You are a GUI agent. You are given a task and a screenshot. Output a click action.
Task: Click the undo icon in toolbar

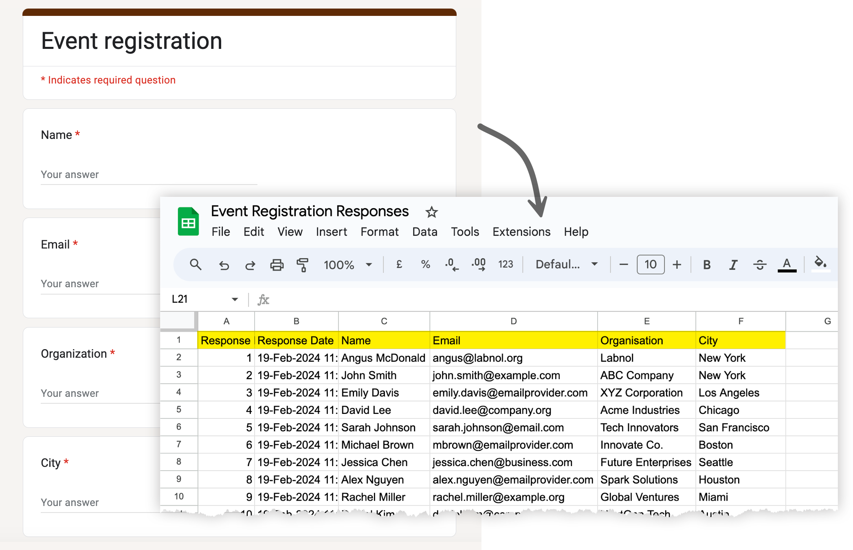pos(224,265)
